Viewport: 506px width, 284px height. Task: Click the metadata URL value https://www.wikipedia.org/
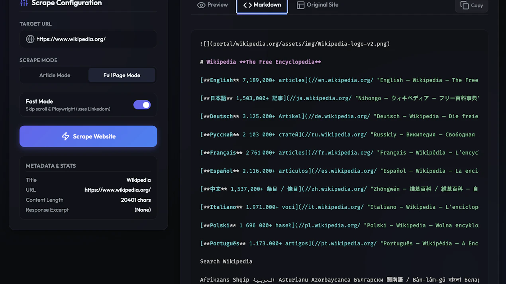pyautogui.click(x=118, y=190)
